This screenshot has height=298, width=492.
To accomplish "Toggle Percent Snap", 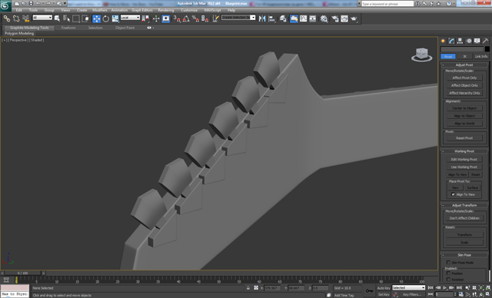I will tap(195, 18).
